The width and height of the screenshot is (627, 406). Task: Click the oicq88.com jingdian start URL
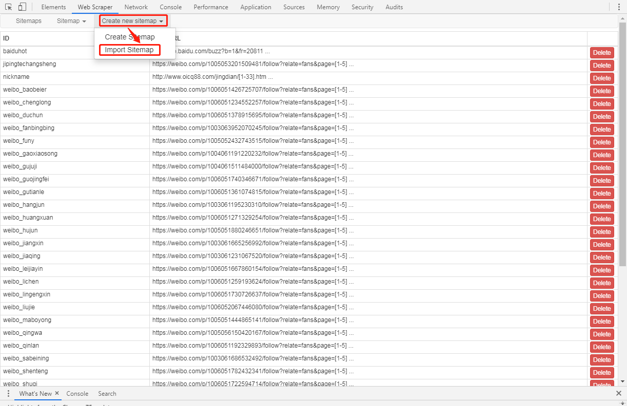(212, 77)
